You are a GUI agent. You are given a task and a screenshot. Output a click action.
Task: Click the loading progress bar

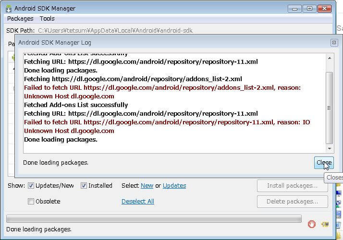pos(154,219)
